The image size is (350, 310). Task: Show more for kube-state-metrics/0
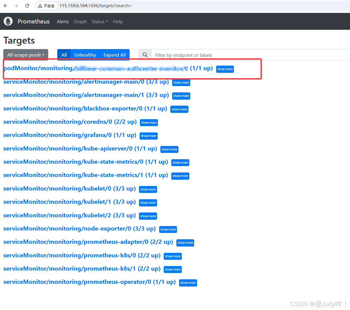[180, 163]
